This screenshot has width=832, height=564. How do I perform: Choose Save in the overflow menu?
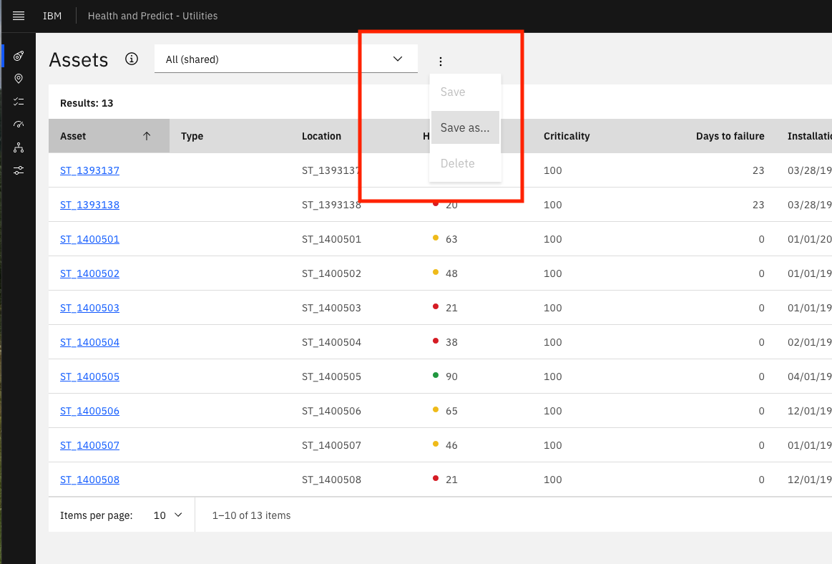coord(465,92)
